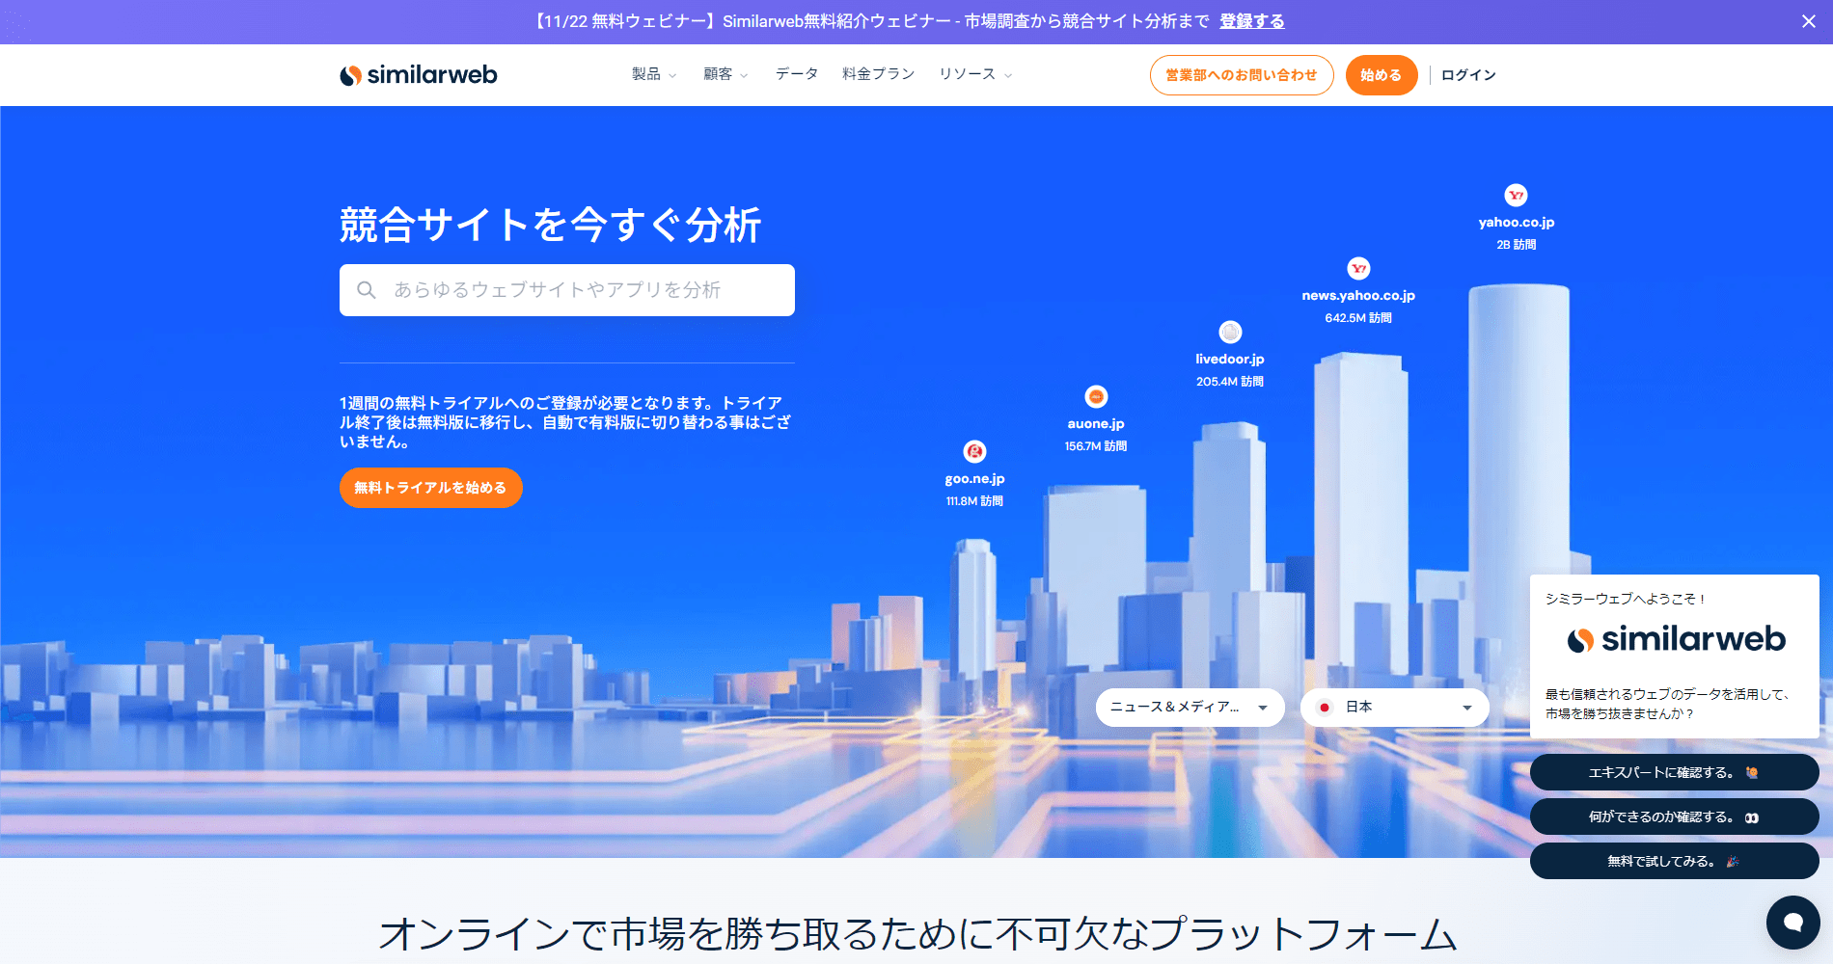
Task: Click 無料で試してみる chat option
Action: click(x=1675, y=861)
